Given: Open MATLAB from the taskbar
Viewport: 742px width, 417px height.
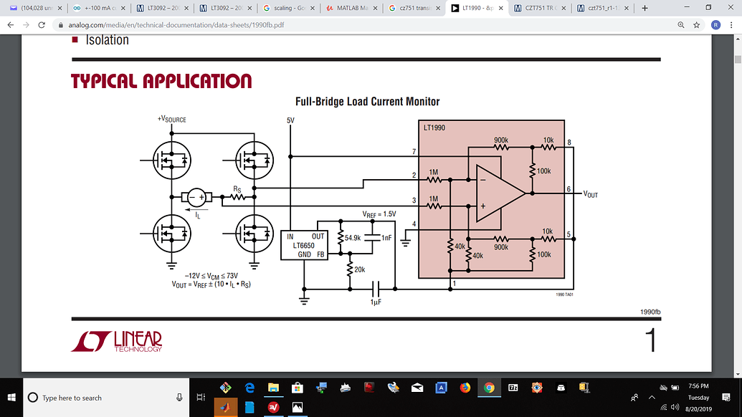Looking at the screenshot, I should [x=225, y=405].
